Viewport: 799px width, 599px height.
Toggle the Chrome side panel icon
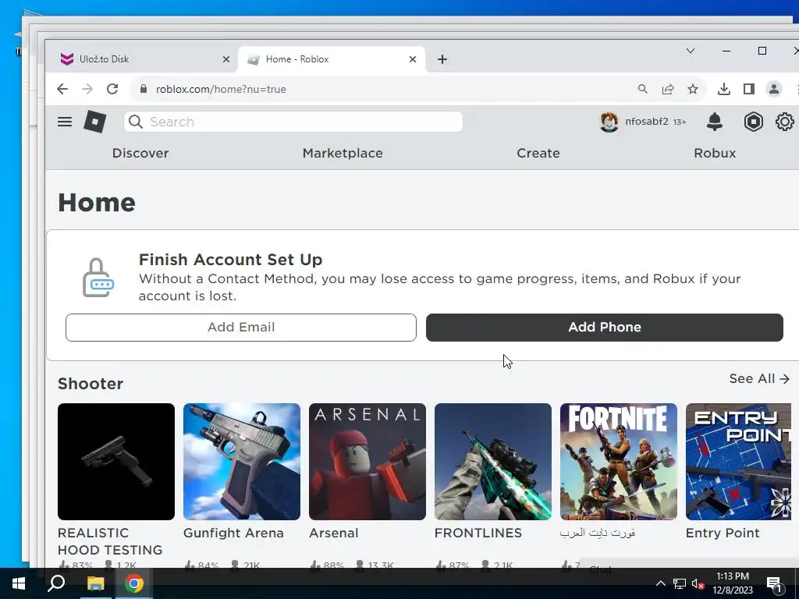pyautogui.click(x=748, y=89)
